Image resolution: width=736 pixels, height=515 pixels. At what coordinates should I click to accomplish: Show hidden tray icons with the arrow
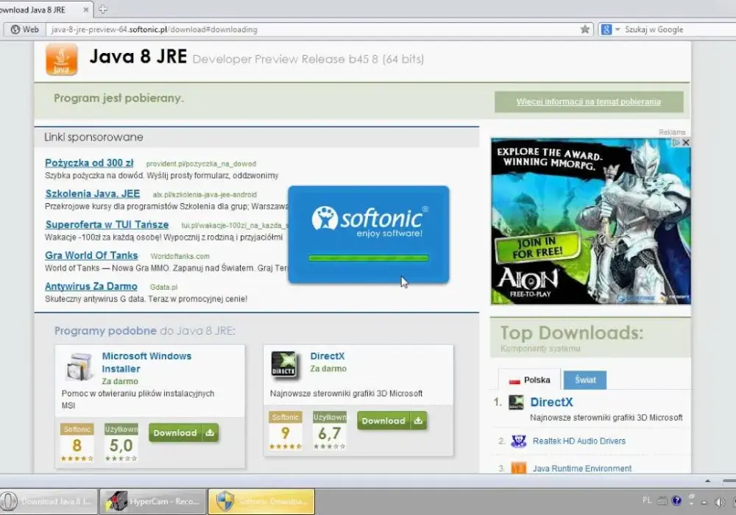pos(704,502)
